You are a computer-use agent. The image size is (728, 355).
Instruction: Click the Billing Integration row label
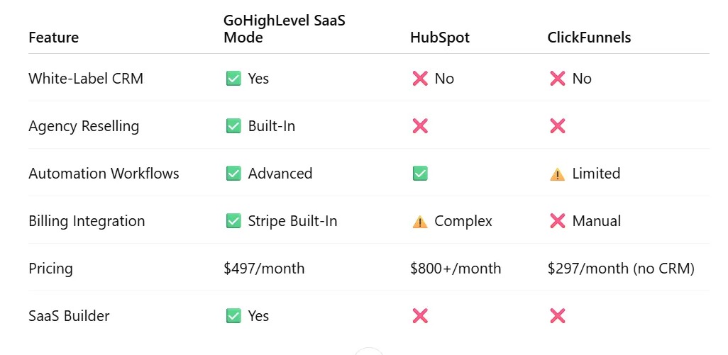(87, 221)
